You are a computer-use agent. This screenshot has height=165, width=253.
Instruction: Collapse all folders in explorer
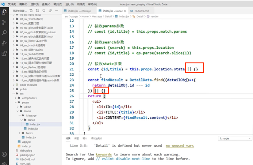(50, 11)
